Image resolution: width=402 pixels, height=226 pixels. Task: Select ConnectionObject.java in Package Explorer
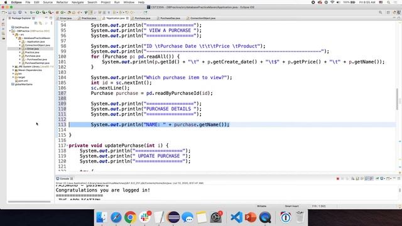click(x=38, y=45)
